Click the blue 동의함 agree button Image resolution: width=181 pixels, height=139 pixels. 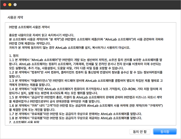pyautogui.click(x=165, y=132)
